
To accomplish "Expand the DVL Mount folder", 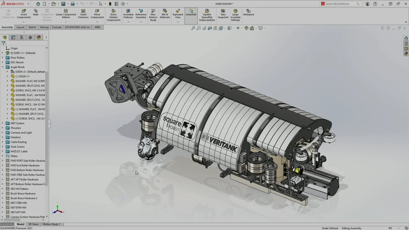I will tap(3, 62).
